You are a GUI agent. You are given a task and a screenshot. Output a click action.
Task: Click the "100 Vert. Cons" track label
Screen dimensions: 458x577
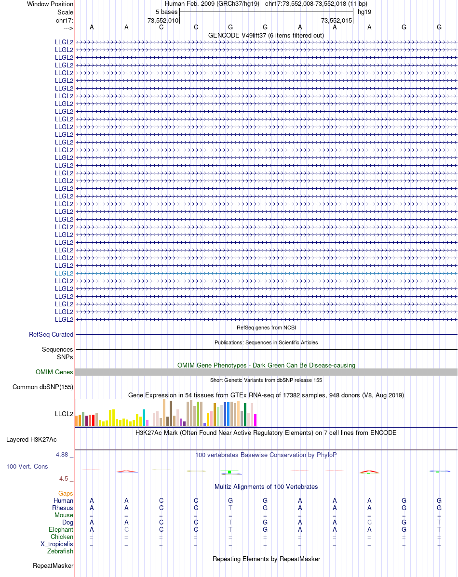coord(27,466)
